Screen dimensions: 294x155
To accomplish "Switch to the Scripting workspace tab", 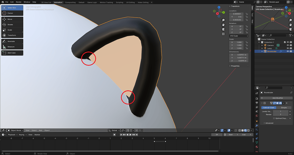I will (119, 3).
